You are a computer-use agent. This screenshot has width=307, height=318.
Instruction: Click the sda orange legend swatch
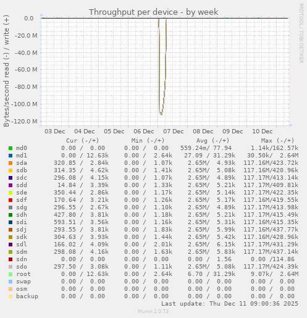click(x=11, y=163)
